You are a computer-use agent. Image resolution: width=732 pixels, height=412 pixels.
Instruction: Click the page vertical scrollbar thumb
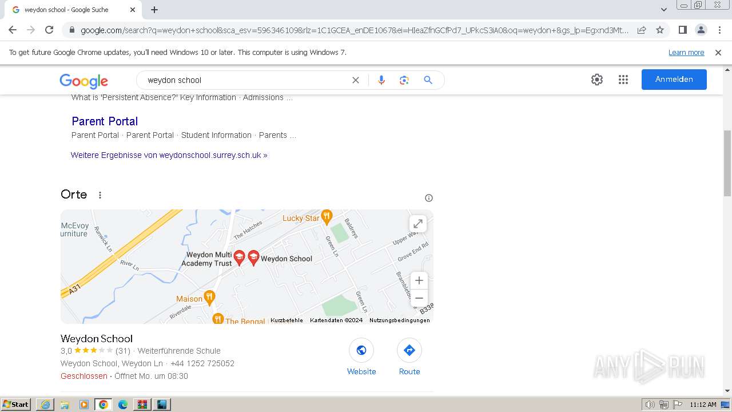click(727, 163)
